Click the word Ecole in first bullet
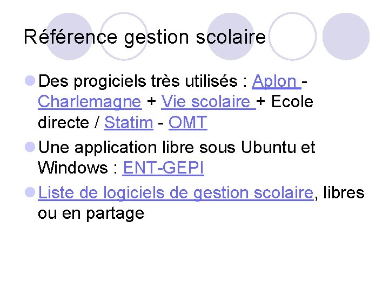The image size is (389, 291). coord(292,101)
